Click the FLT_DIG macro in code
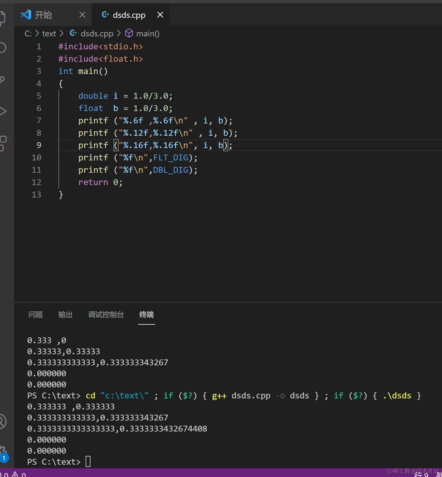 click(171, 157)
